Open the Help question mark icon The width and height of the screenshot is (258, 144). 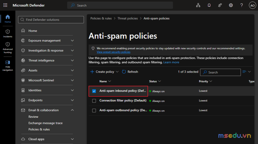pos(242,5)
